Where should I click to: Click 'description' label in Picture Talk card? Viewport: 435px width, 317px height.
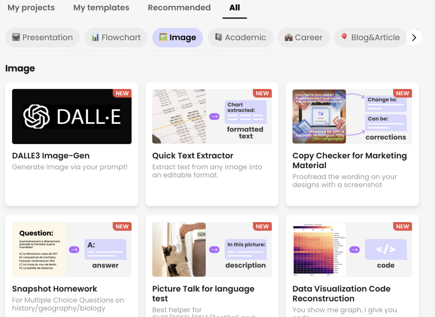[246, 265]
